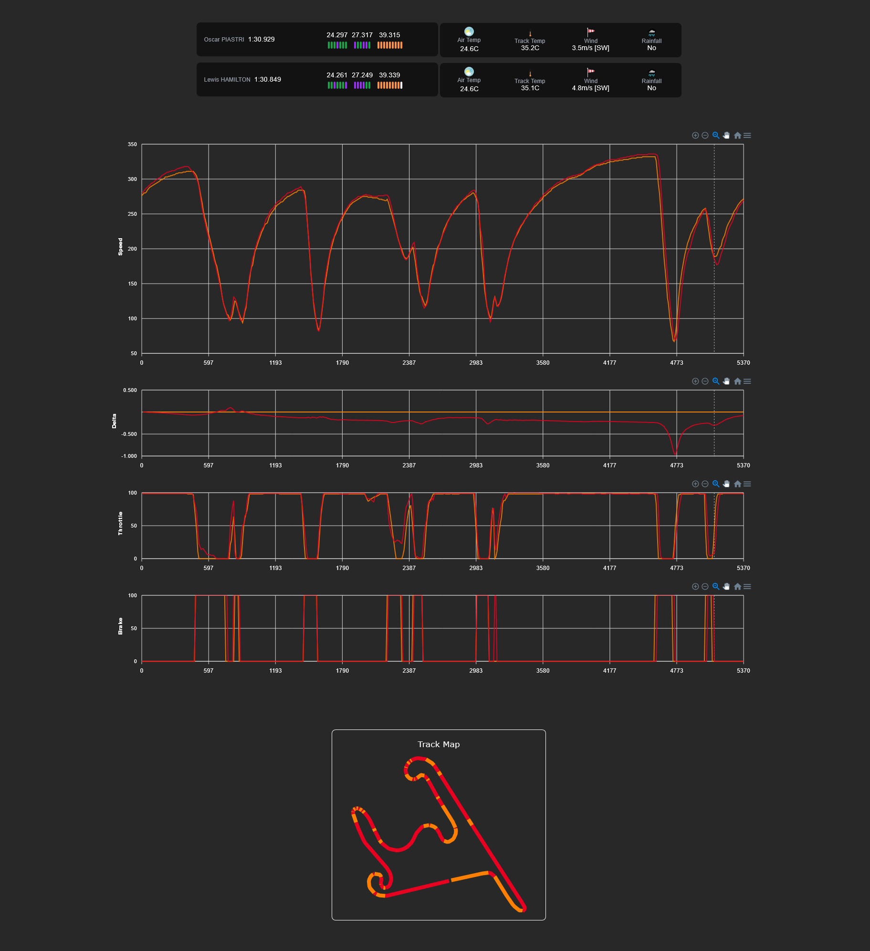Viewport: 870px width, 951px height.
Task: Enable selection zoom on the Speed chart
Action: (716, 136)
